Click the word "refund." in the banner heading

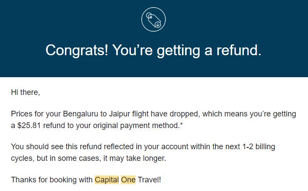239,50
